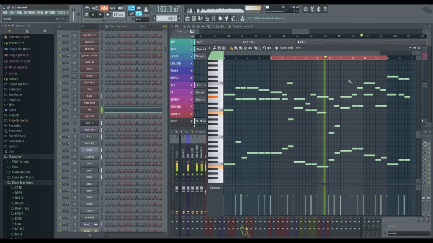Open the Line snap dropdown
Image resolution: width=433 pixels, height=243 pixels.
pos(141,19)
